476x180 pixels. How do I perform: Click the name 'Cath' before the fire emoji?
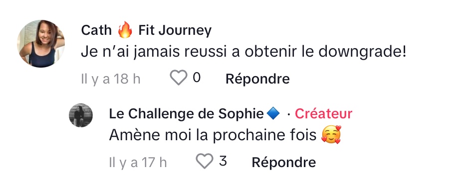pyautogui.click(x=96, y=30)
